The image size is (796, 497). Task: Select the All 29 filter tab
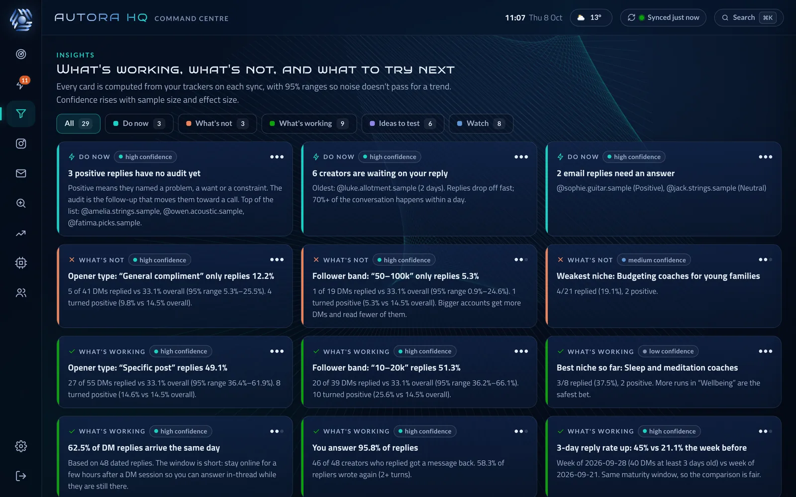click(78, 124)
